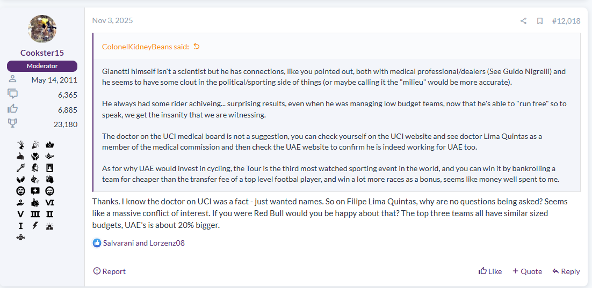This screenshot has width=592, height=288.
Task: Click the gold bars badge icon
Action: [x=50, y=225]
